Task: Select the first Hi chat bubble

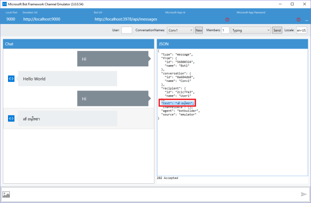Action: pos(113,59)
